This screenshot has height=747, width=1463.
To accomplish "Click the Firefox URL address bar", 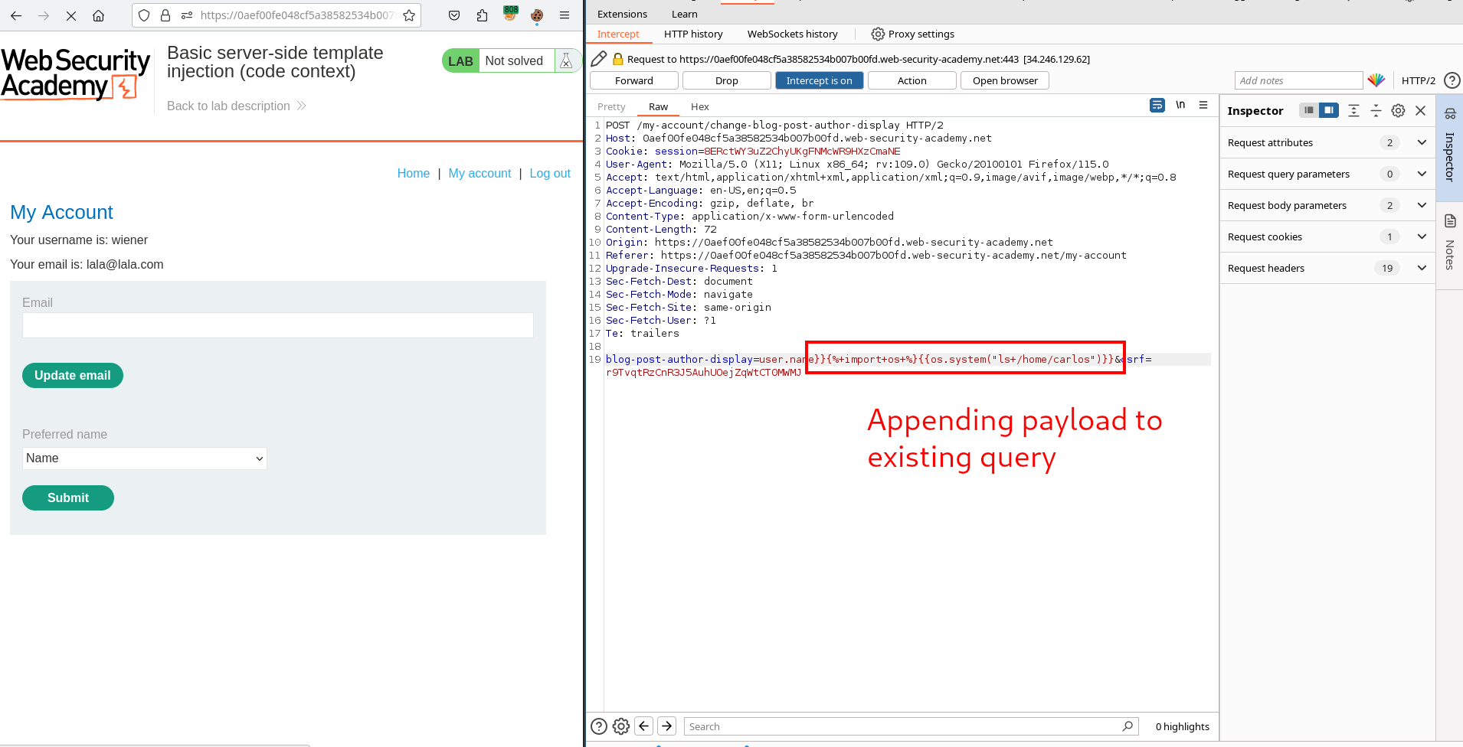I will coord(297,15).
